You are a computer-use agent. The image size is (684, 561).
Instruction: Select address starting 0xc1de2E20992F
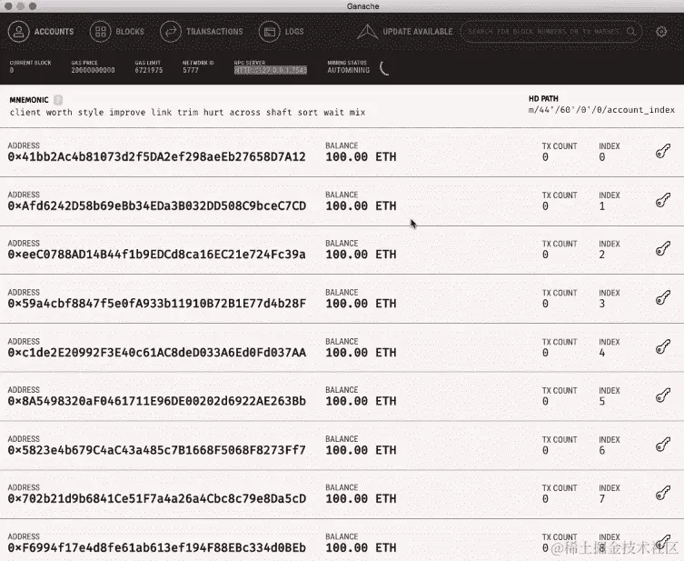pos(156,352)
